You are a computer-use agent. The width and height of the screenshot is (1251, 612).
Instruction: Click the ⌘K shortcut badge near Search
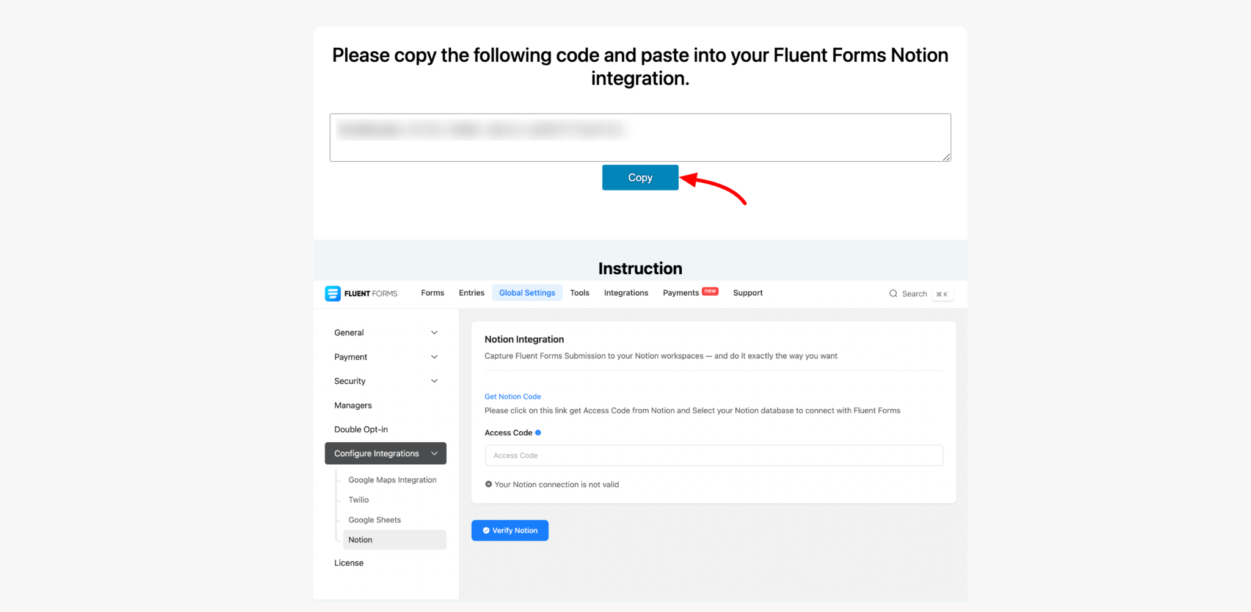pyautogui.click(x=943, y=294)
